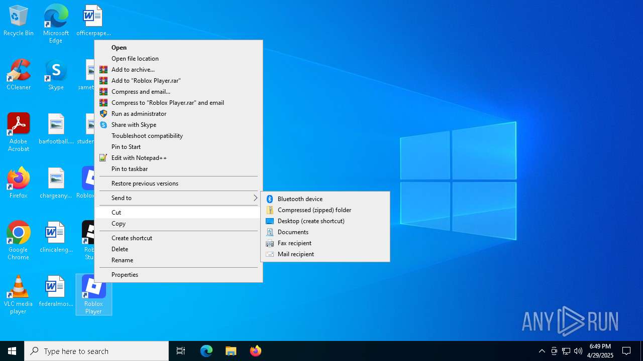The width and height of the screenshot is (643, 361).
Task: Launch Edge from the taskbar
Action: pos(206,351)
